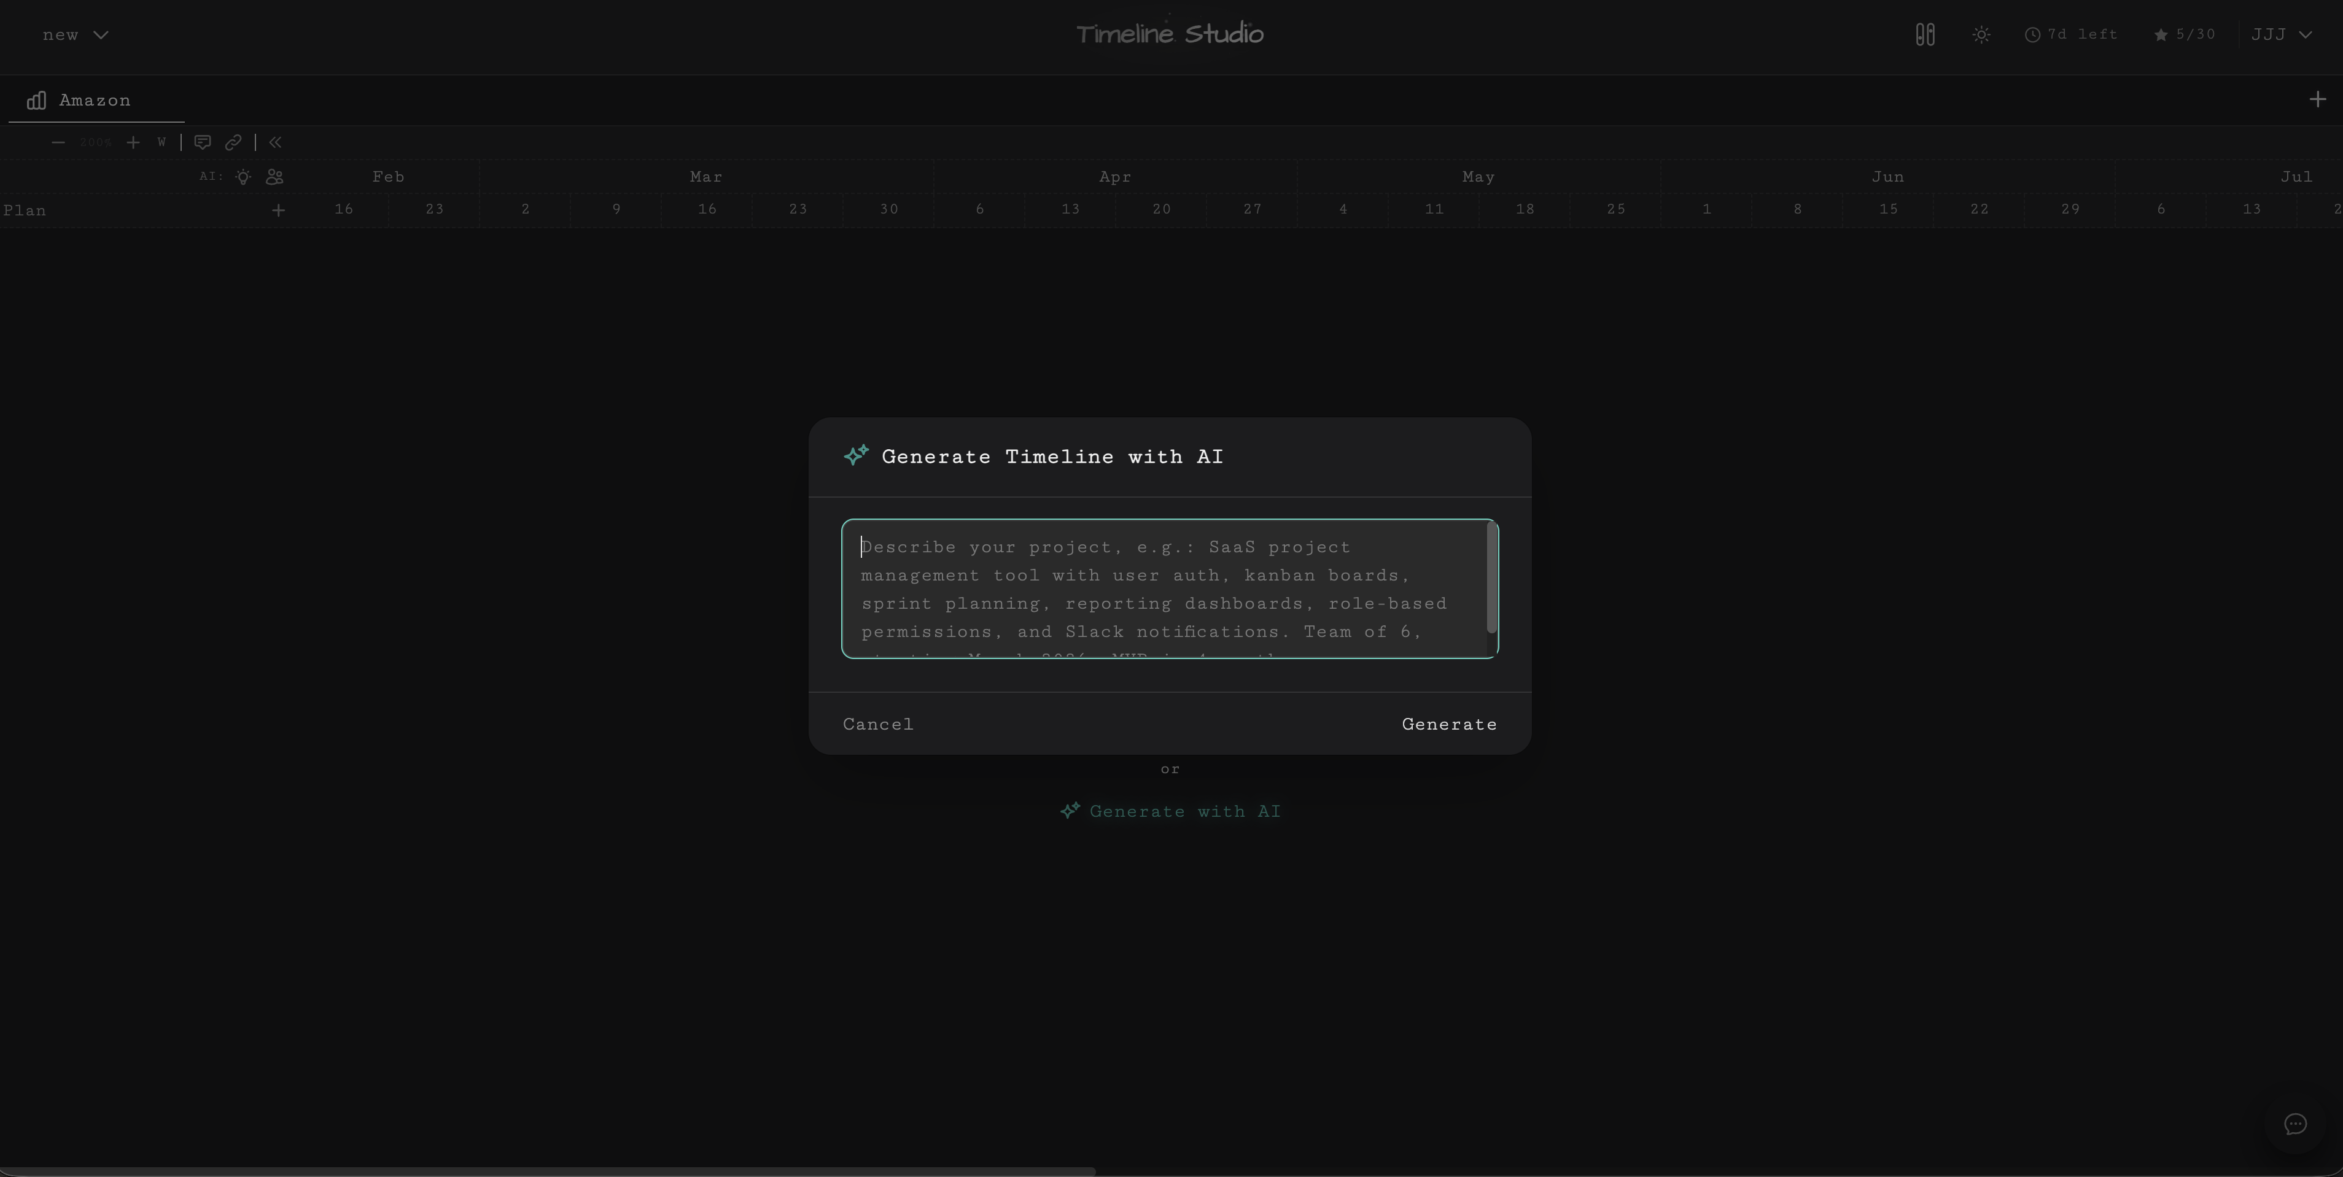Viewport: 2343px width, 1177px height.
Task: Select the AI lightbulb suggestion icon
Action: pyautogui.click(x=243, y=177)
